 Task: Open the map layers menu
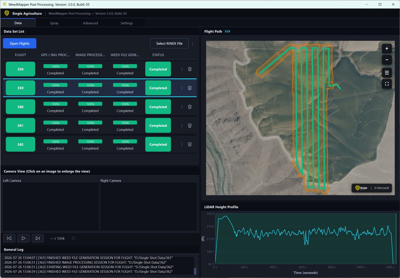pos(387,72)
